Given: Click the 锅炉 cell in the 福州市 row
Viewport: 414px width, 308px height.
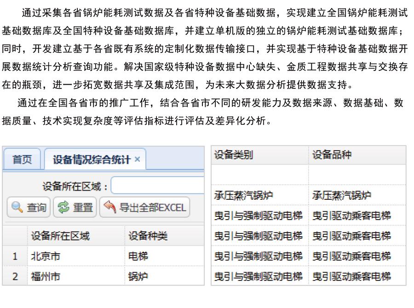Looking at the screenshot, I should click(138, 277).
